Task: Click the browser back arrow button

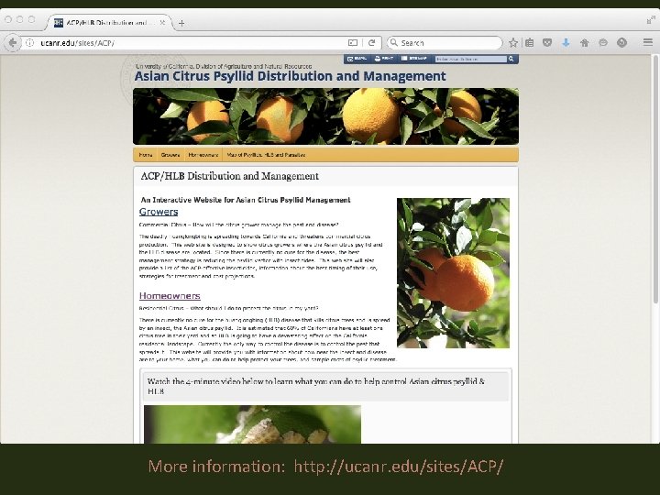Action: [x=13, y=42]
